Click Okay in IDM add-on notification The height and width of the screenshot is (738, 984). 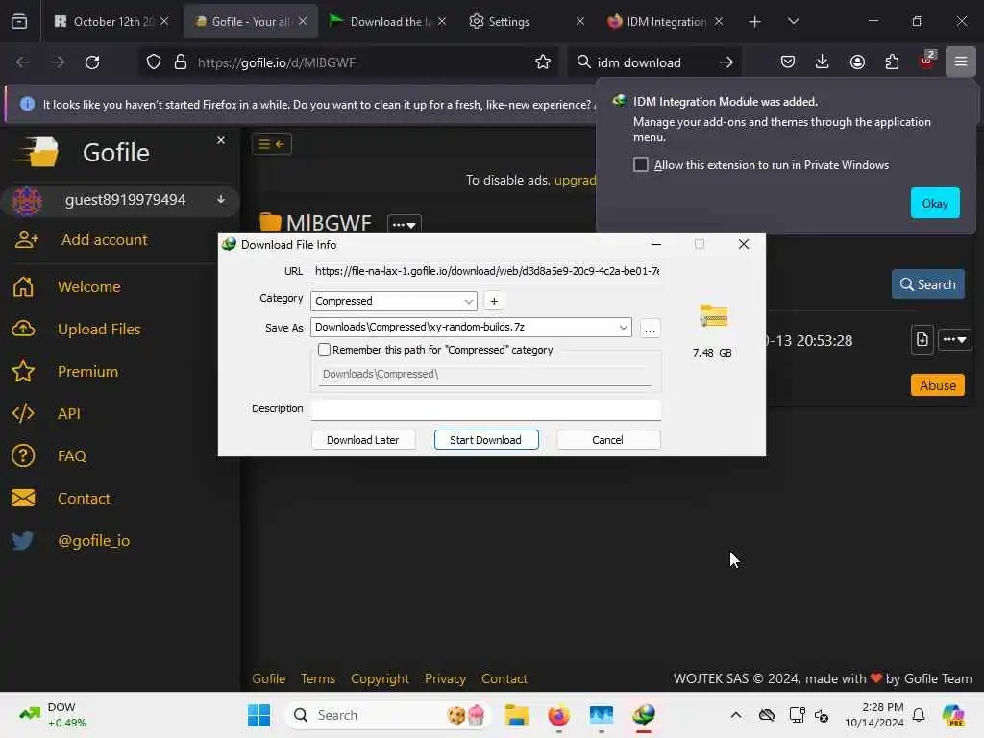[934, 204]
